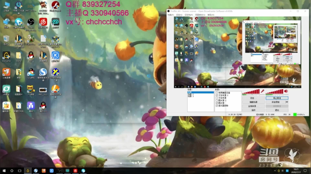The image size is (311, 174).
Task: Click the Cortana search circle on taskbar
Action: (x=12, y=171)
